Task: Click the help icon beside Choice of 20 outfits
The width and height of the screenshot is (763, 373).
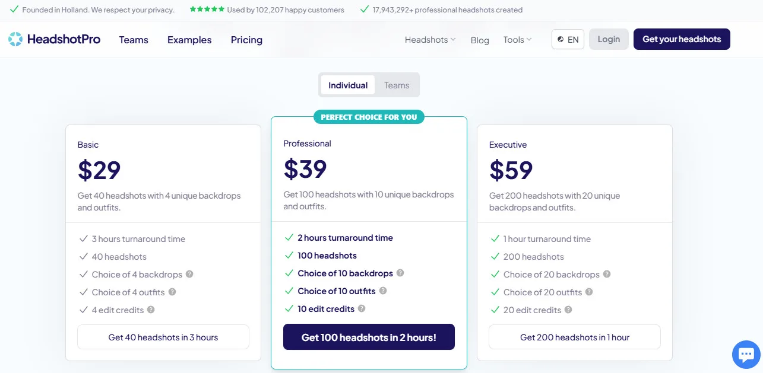Action: tap(588, 292)
